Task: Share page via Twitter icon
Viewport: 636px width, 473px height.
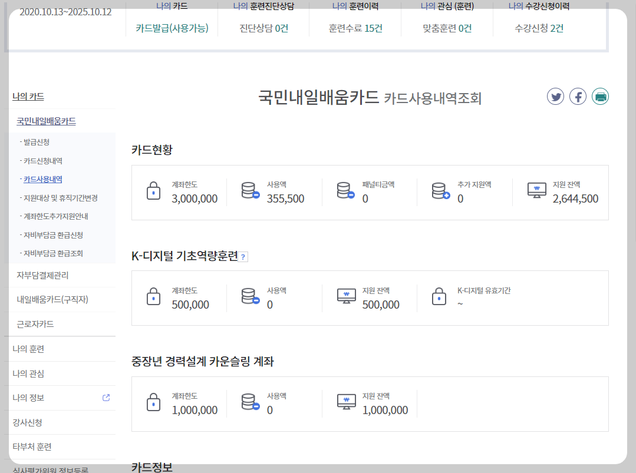Action: pos(555,97)
